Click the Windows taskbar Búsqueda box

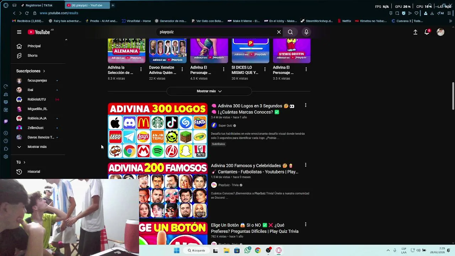click(197, 250)
